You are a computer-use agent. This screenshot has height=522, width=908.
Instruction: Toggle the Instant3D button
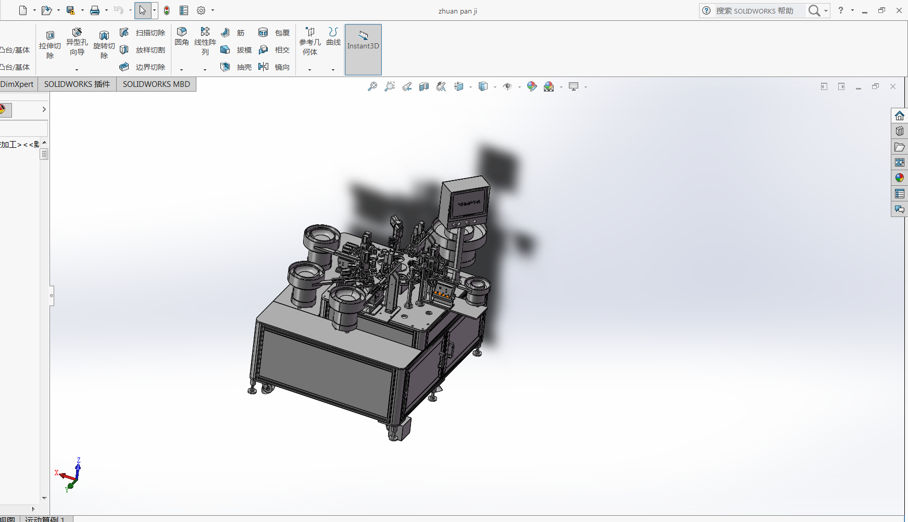pyautogui.click(x=363, y=49)
